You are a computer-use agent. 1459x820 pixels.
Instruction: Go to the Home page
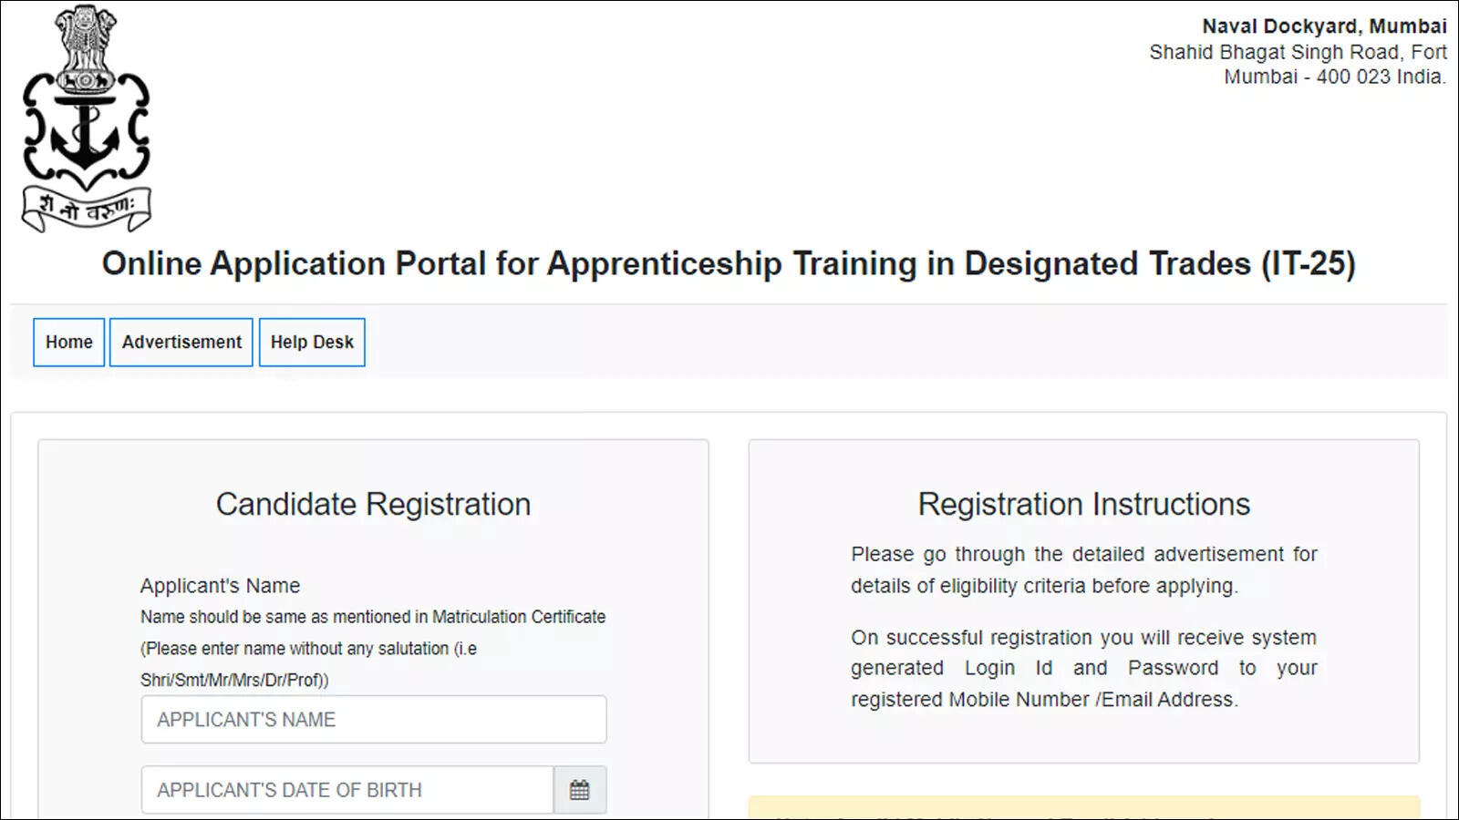[x=69, y=343]
